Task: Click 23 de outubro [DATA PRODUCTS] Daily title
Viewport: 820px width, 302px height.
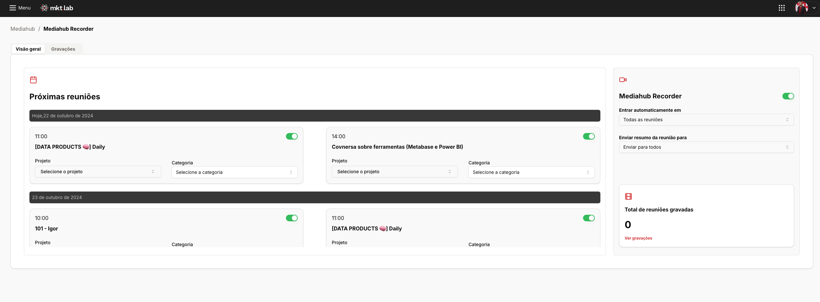Action: pyautogui.click(x=367, y=228)
